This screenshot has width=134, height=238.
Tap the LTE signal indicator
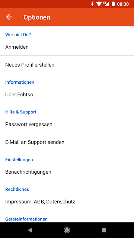click(x=106, y=4)
